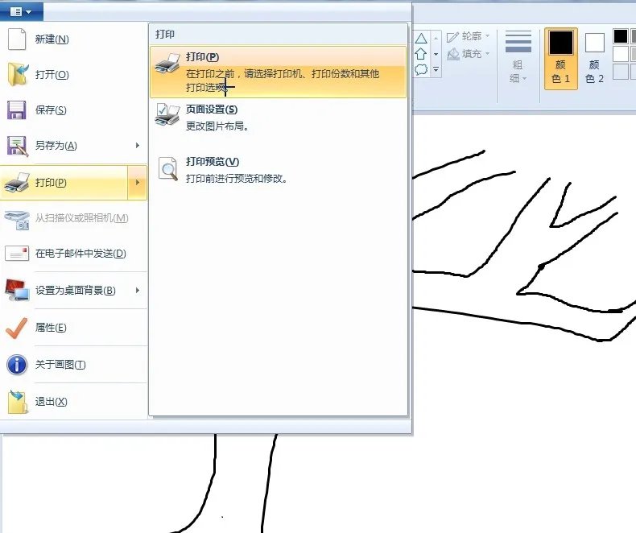
Task: Select 颜色 2 background color
Action: [x=595, y=59]
